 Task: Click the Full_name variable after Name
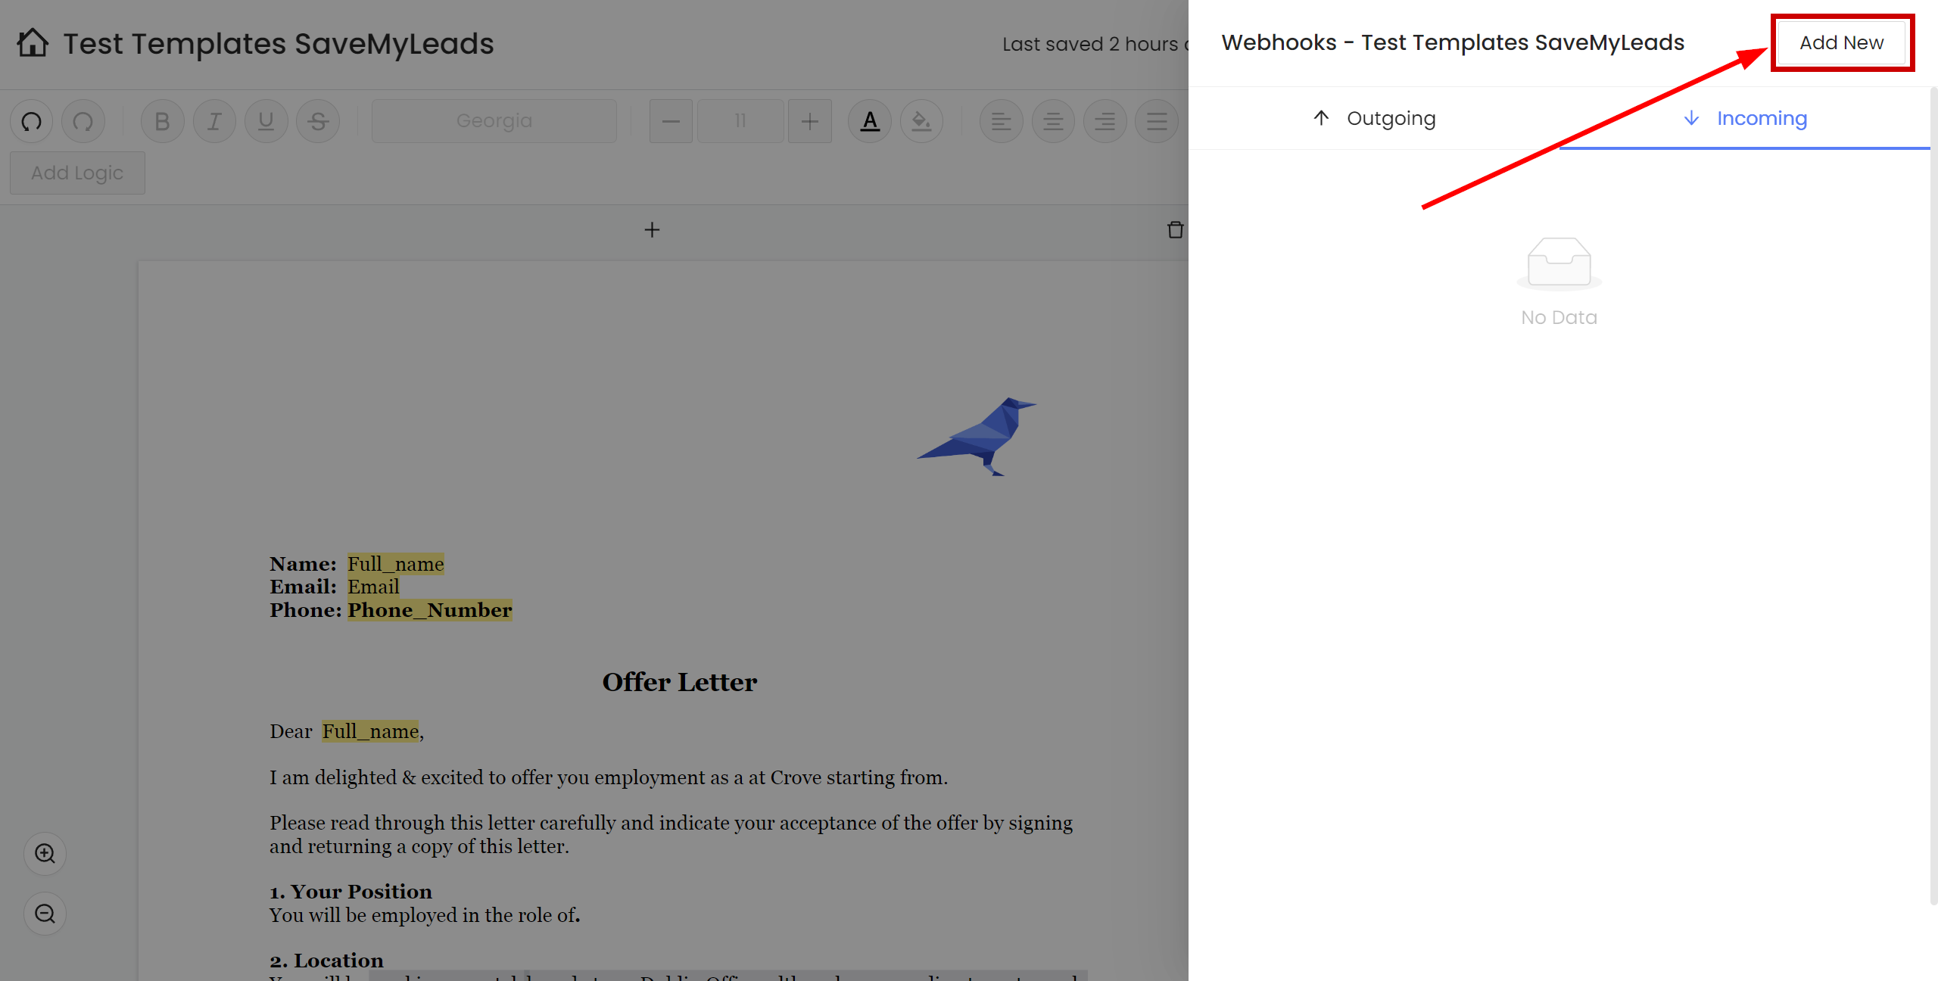coord(396,564)
